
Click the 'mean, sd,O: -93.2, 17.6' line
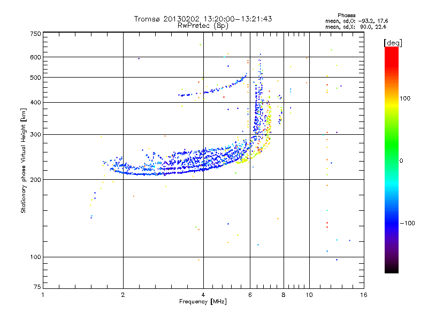[x=356, y=21]
